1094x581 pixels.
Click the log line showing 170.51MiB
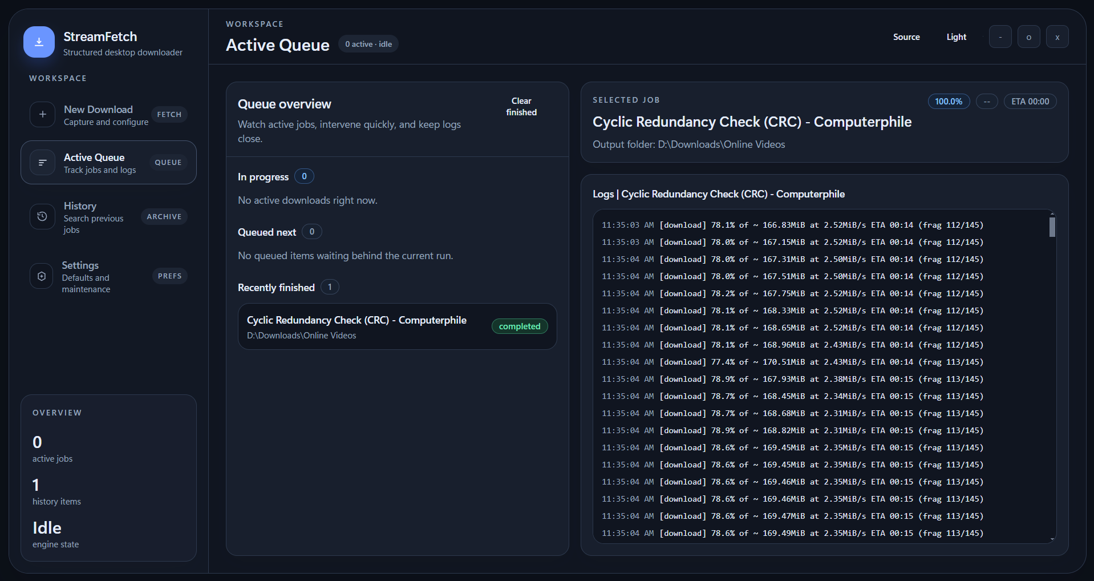point(793,362)
